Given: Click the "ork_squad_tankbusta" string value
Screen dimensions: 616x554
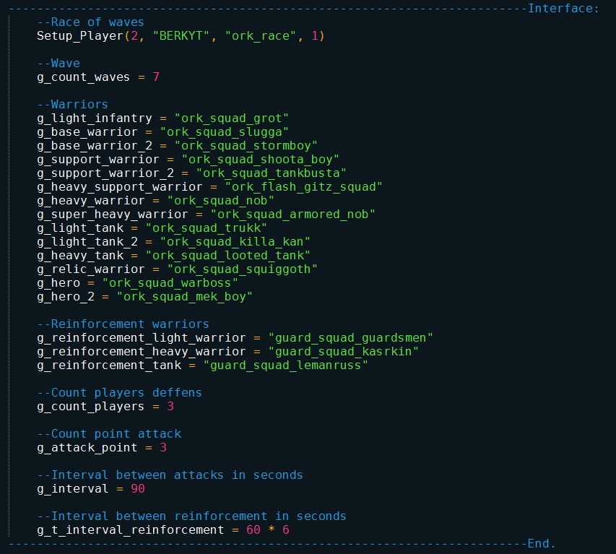Looking at the screenshot, I should click(271, 173).
